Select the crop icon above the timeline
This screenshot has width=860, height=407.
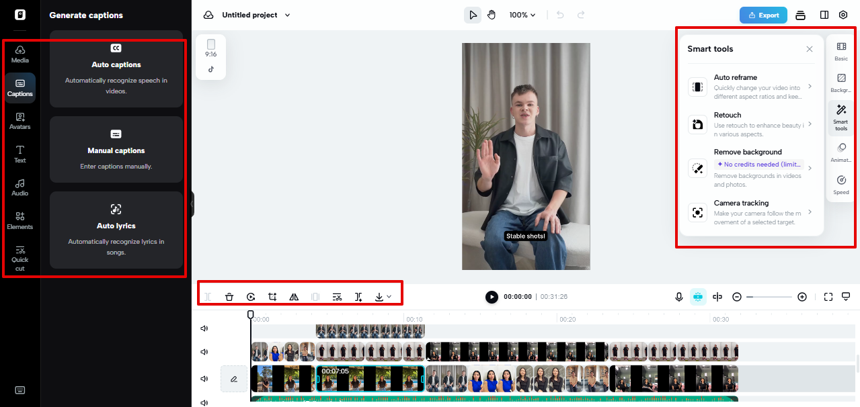pos(272,296)
